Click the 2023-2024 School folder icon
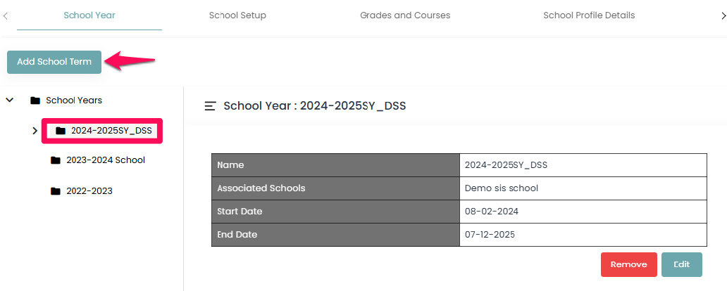This screenshot has width=727, height=291. coord(56,160)
